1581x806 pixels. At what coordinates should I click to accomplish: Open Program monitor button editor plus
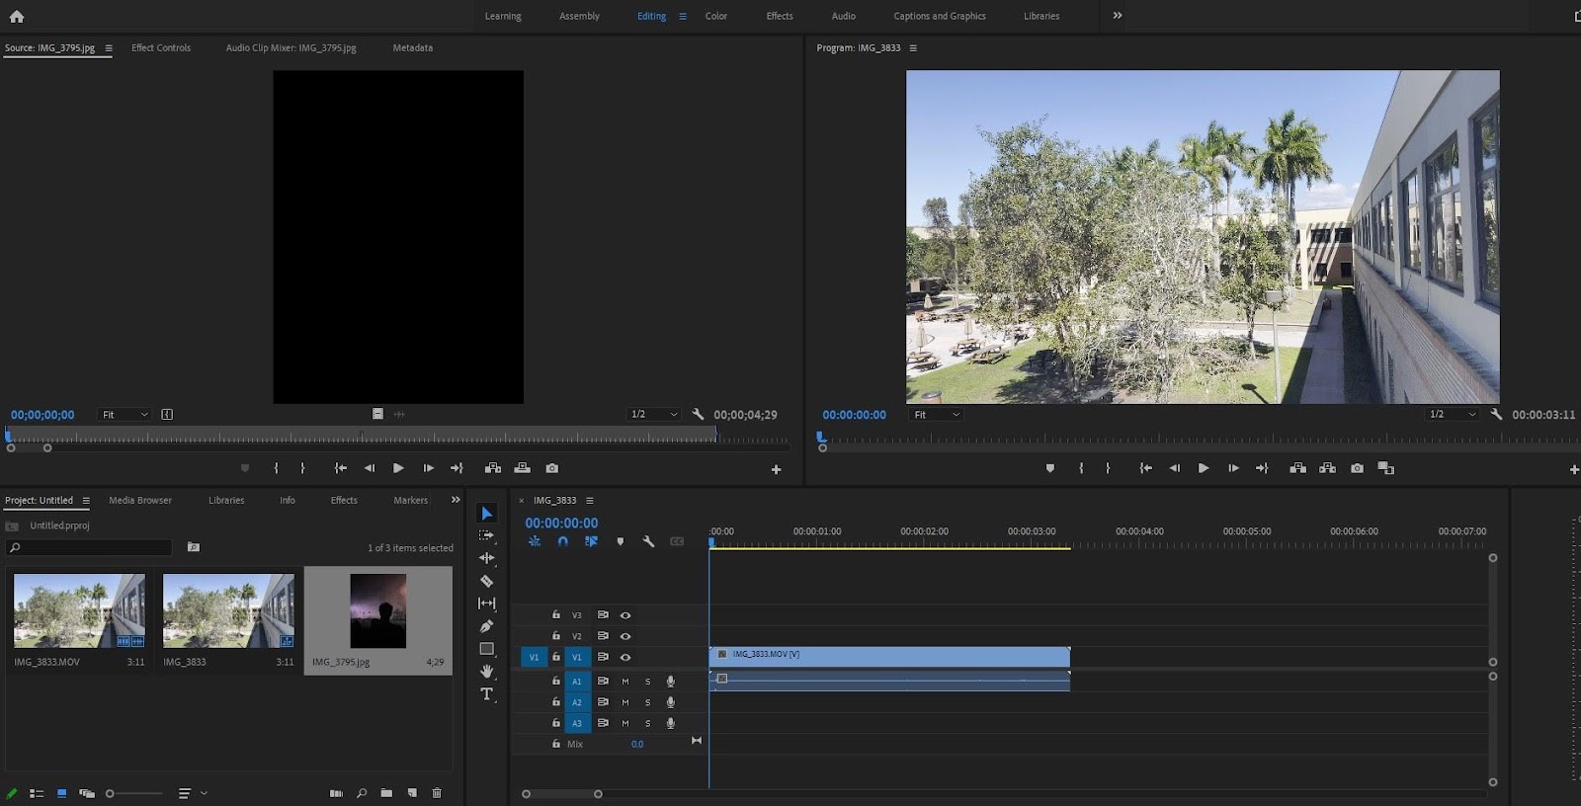[1574, 469]
